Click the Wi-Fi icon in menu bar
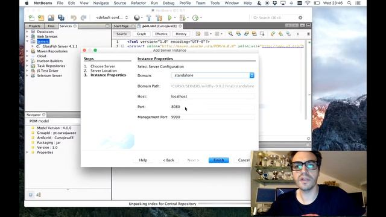 pyautogui.click(x=308, y=3)
